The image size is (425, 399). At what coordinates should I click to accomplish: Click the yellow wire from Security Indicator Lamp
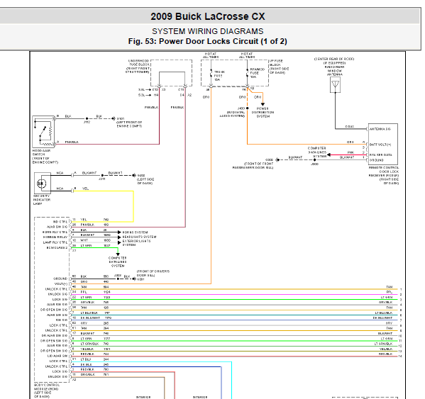point(133,206)
